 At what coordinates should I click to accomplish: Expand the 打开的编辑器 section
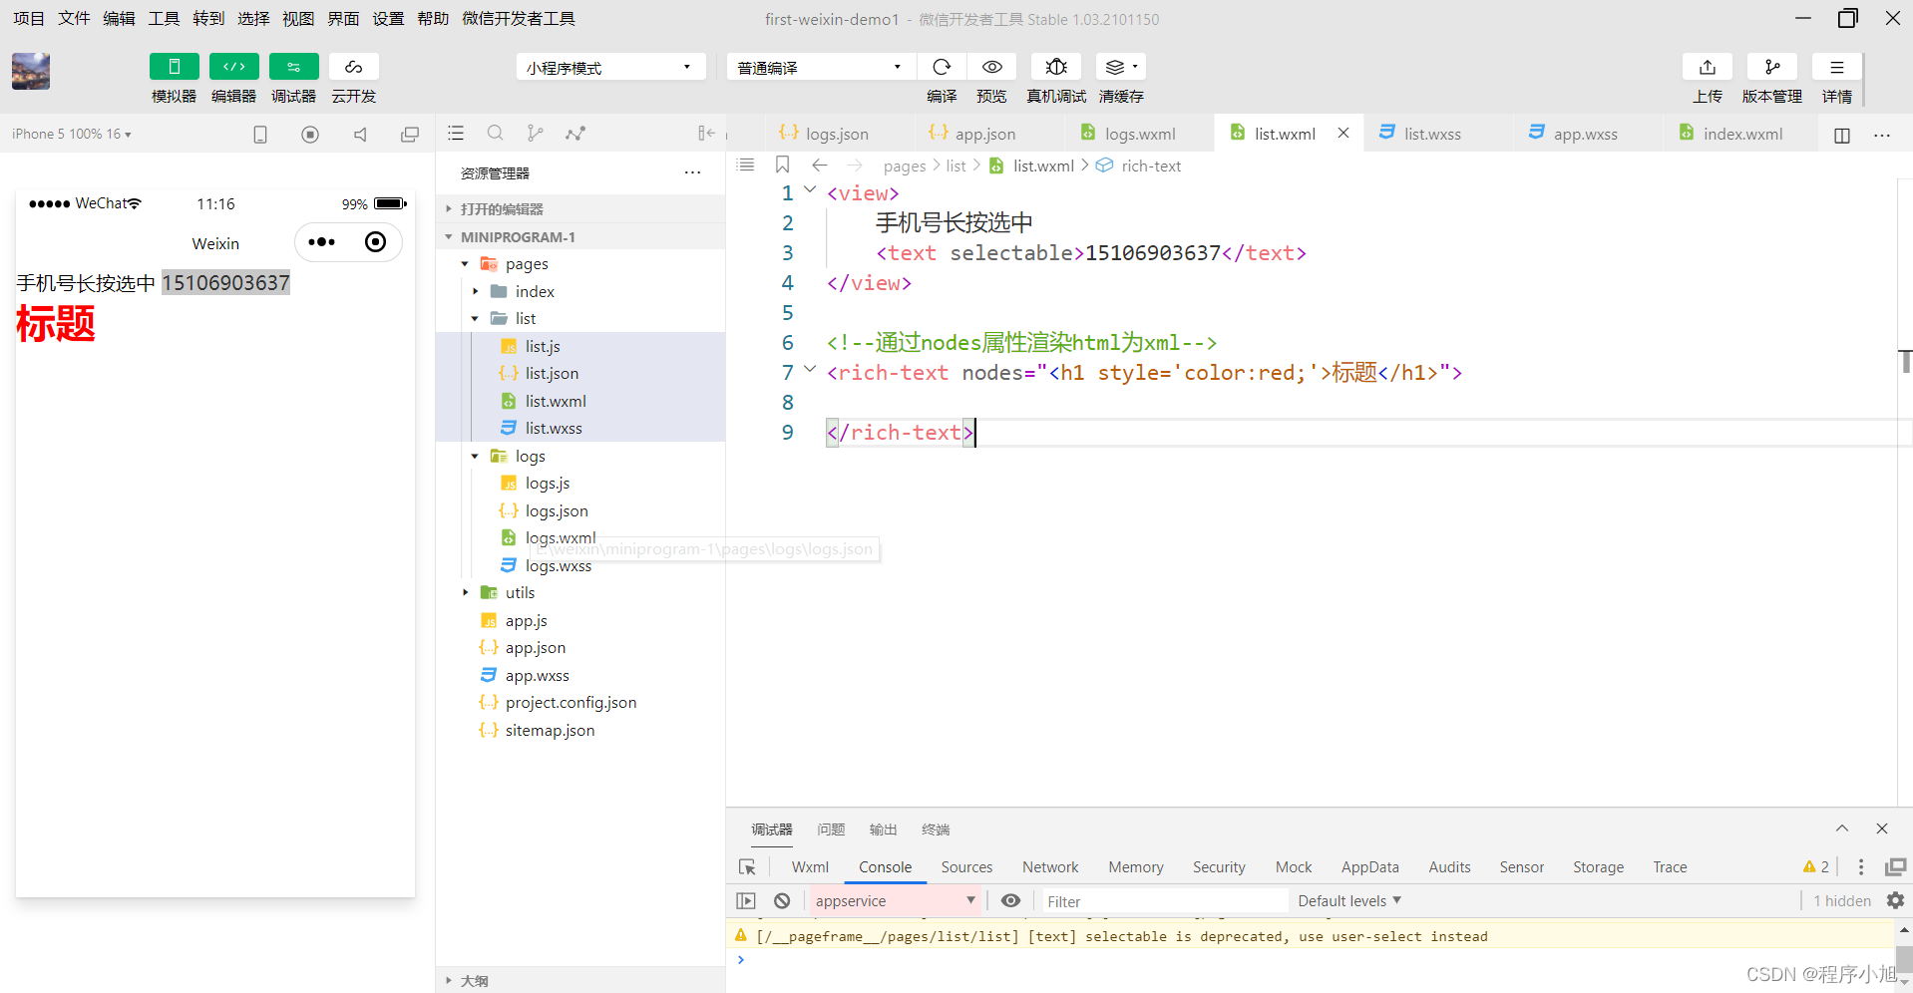(x=580, y=208)
